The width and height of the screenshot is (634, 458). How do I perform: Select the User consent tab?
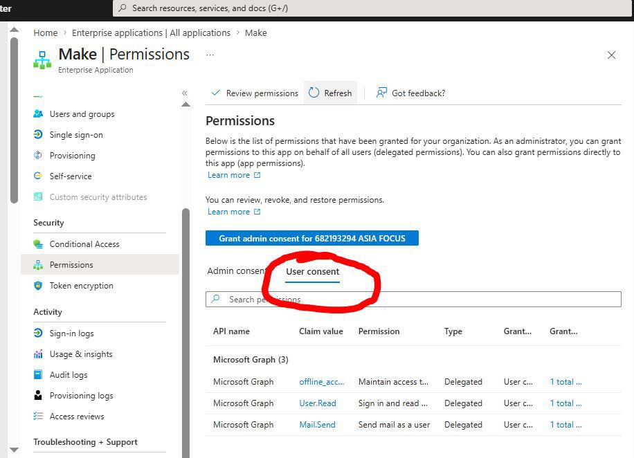pos(313,272)
